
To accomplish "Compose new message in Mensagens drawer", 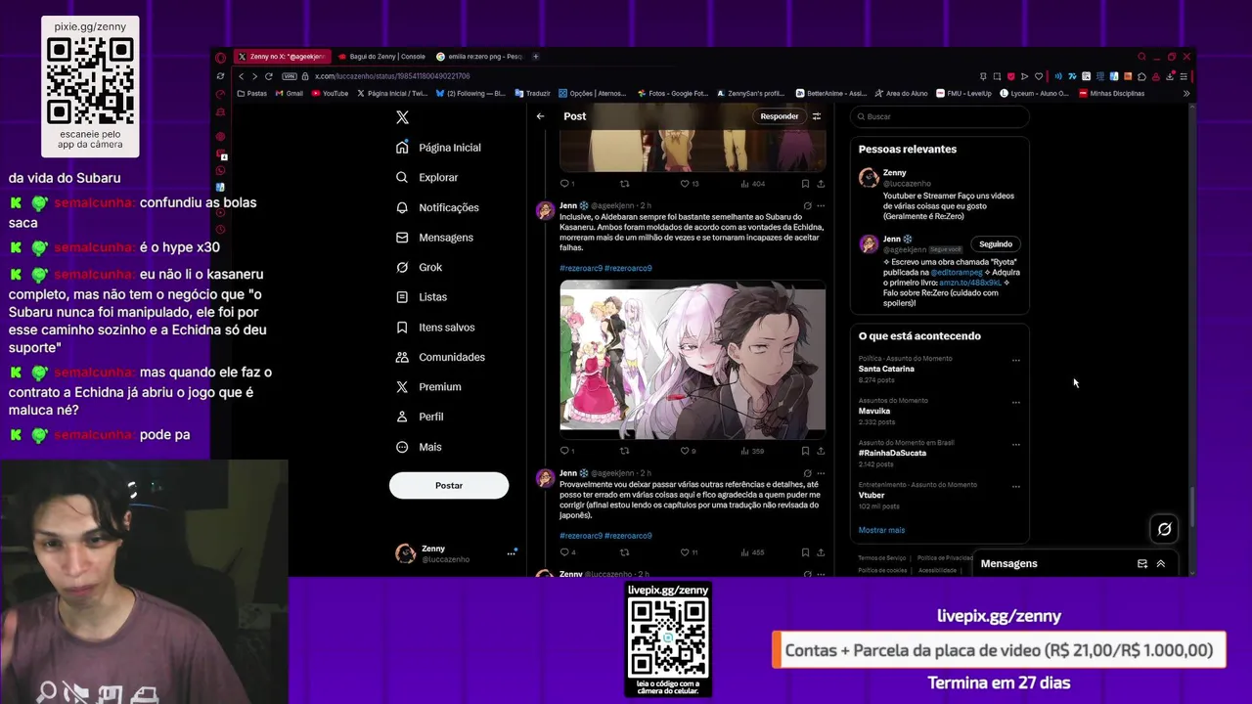I will pyautogui.click(x=1141, y=564).
